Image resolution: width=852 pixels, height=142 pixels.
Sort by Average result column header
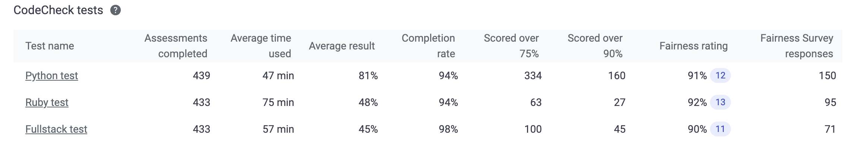click(x=342, y=46)
